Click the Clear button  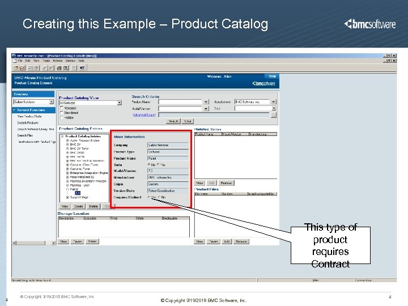[x=188, y=121]
